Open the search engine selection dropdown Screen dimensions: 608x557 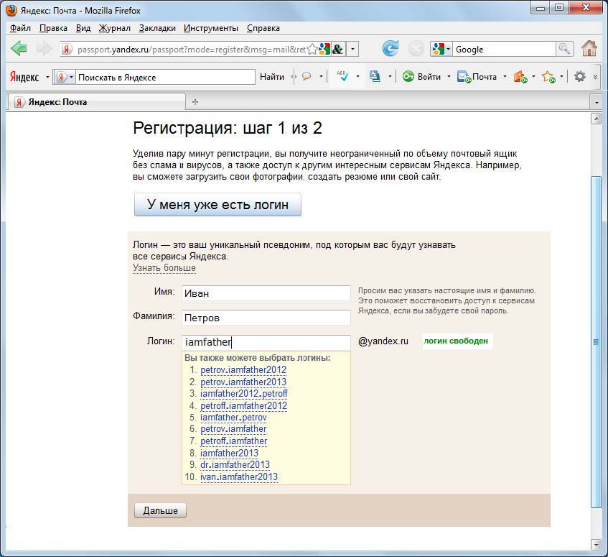[441, 49]
